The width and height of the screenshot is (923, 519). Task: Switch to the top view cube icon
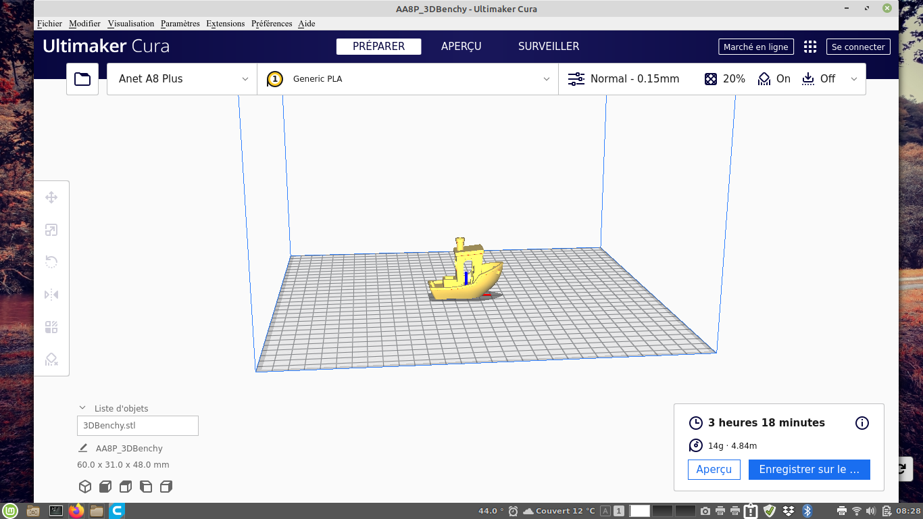[x=126, y=487]
